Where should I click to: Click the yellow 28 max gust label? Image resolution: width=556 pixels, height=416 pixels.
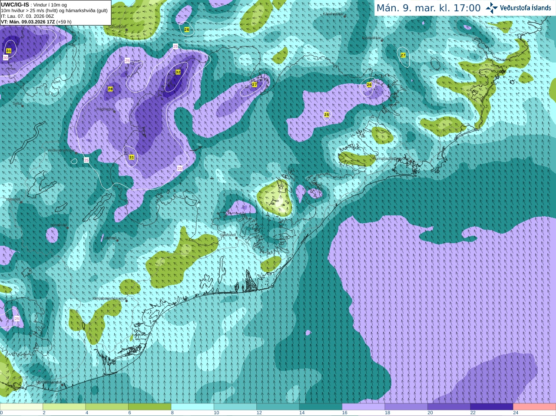click(110, 89)
